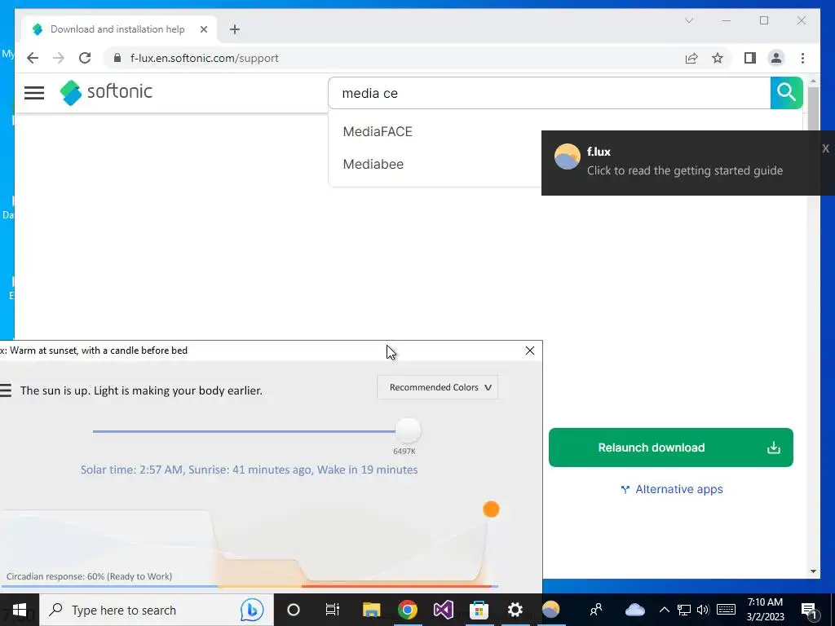Close the f.lux window
The width and height of the screenshot is (835, 626).
point(530,350)
